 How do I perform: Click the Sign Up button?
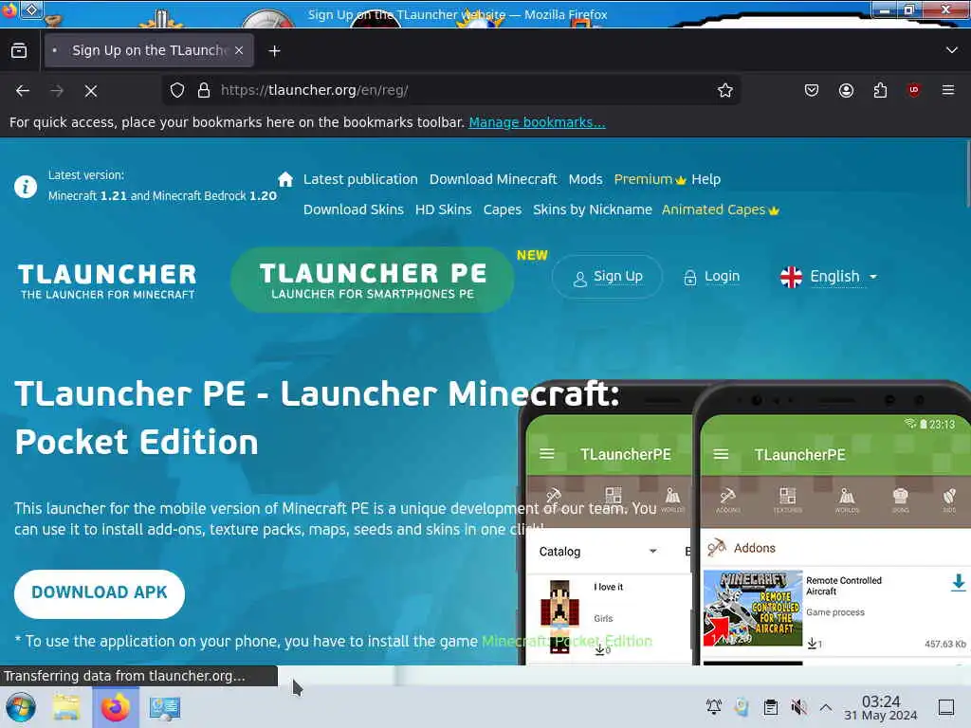(x=607, y=277)
